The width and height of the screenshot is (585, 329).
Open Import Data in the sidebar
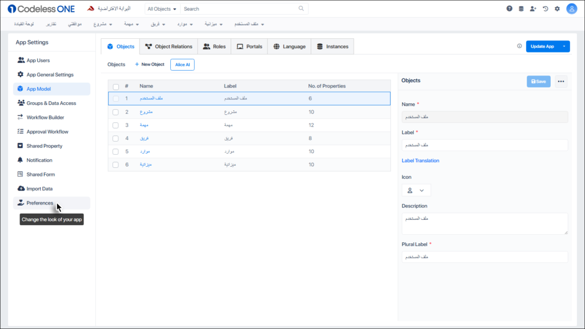coord(52,188)
